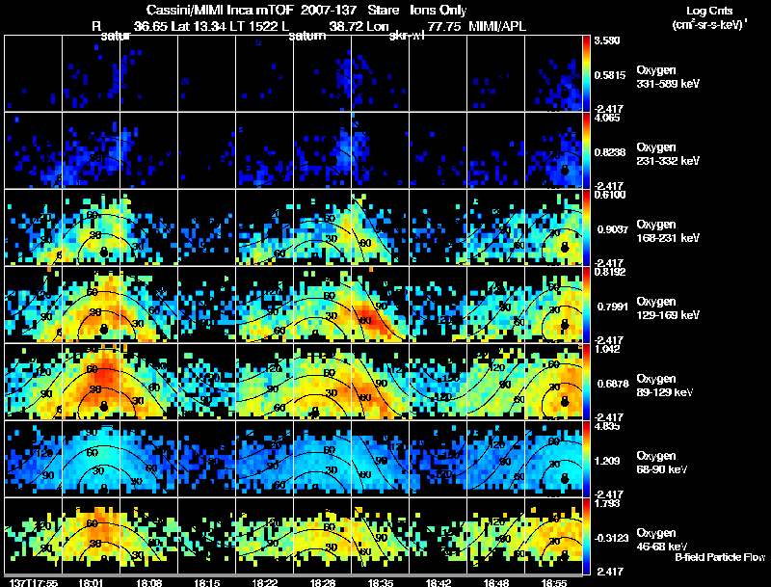Click the "1.209" colorbar midpoint value

(x=608, y=461)
